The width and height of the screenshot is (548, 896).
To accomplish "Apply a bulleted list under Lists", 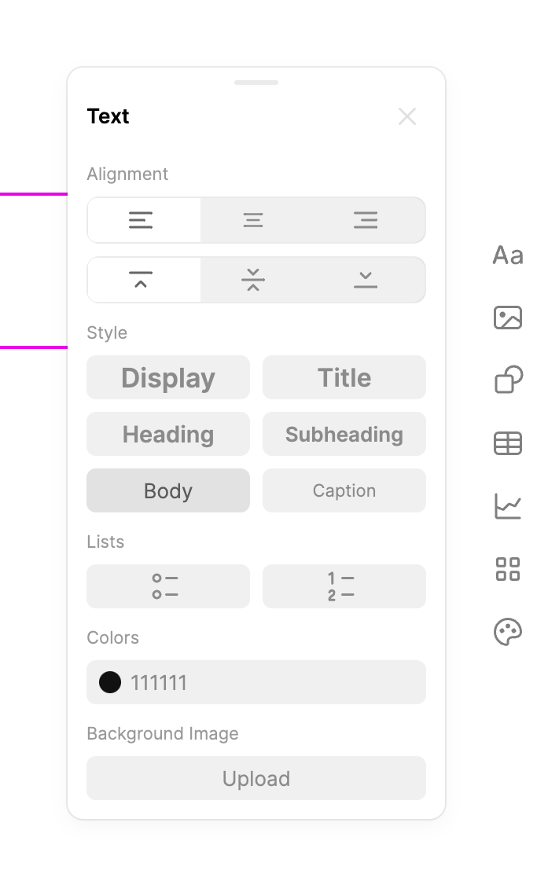I will (x=167, y=586).
